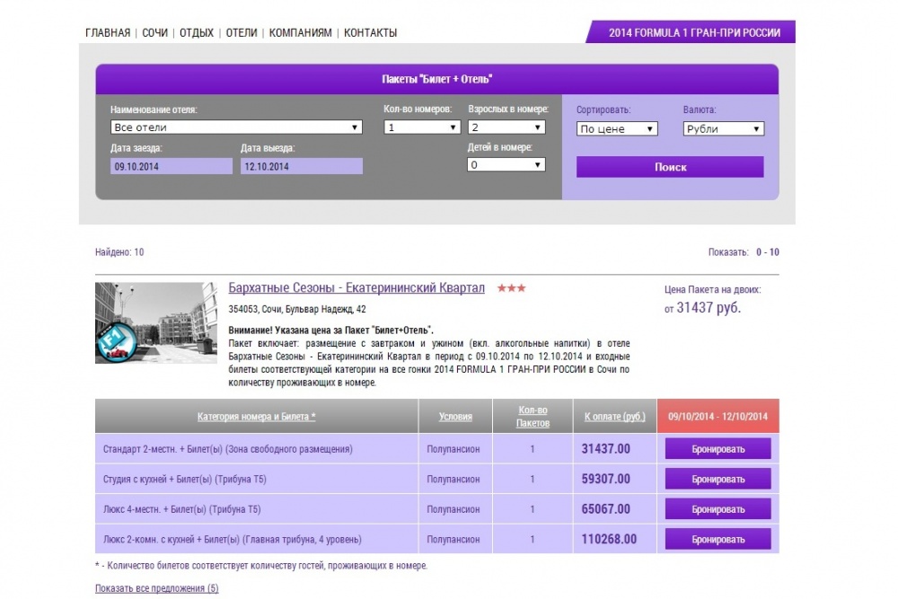898x599 pixels.
Task: Click the check-out date field 12.10.2014
Action: point(301,166)
